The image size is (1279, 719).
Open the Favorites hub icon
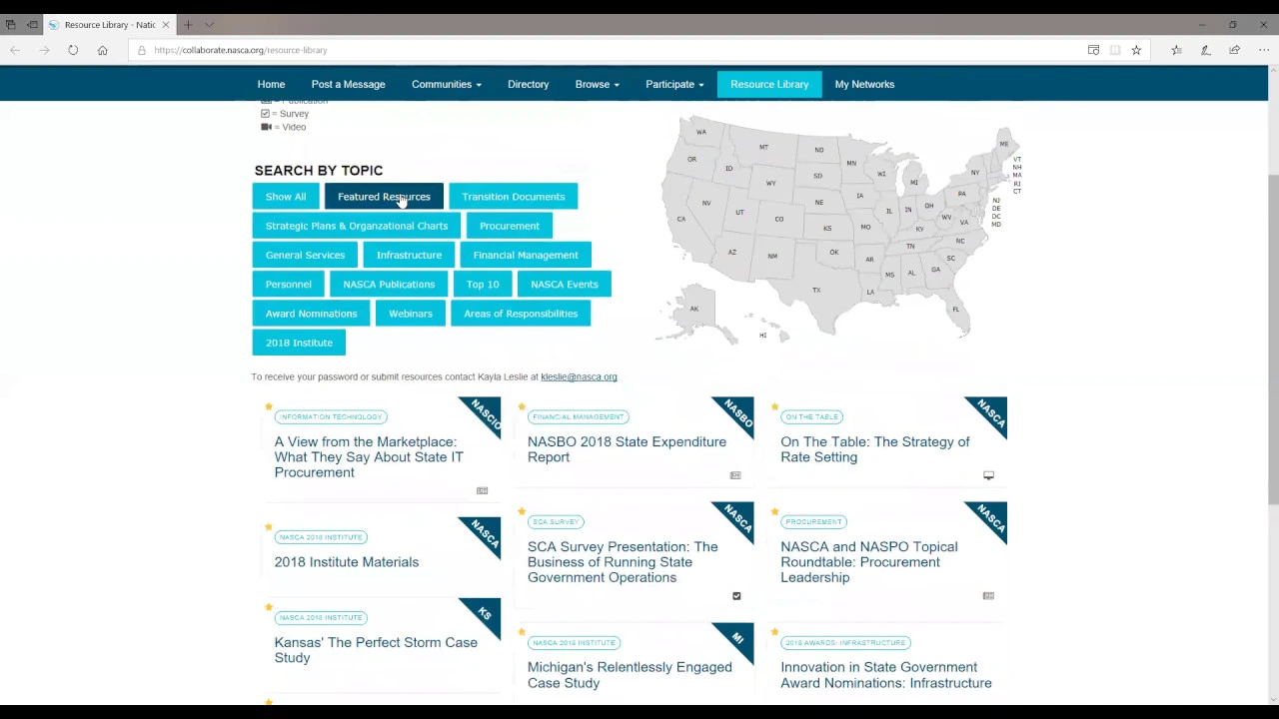1176,50
